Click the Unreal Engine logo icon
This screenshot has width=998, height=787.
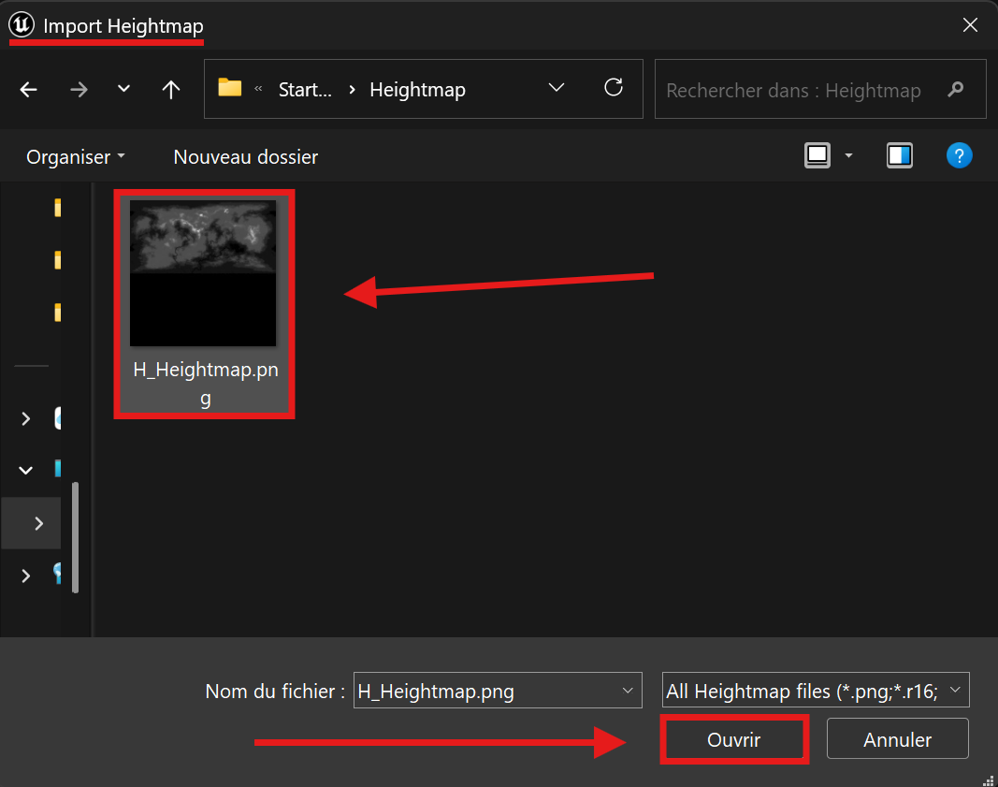[x=21, y=25]
